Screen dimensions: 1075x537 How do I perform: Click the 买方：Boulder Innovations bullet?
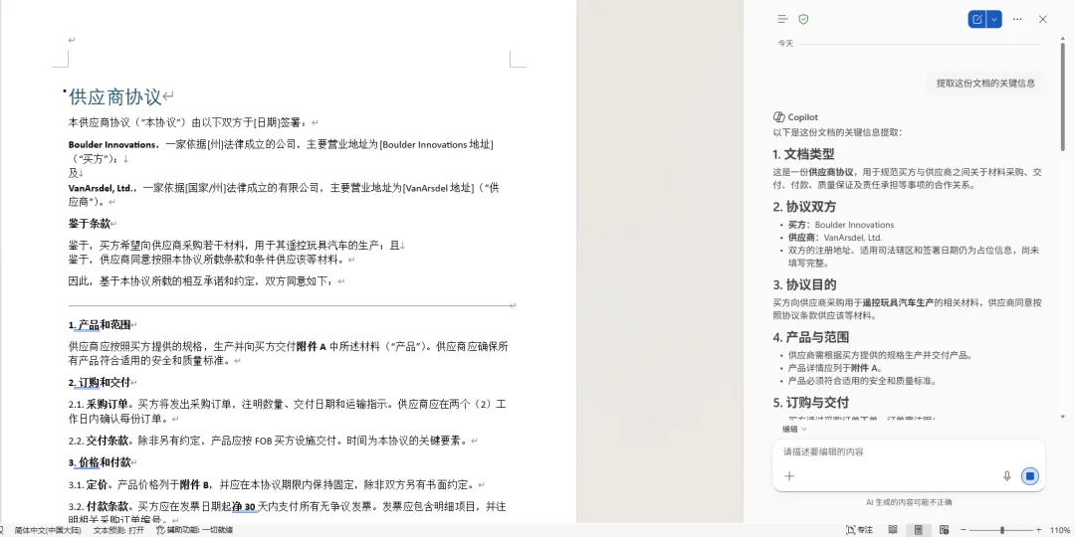(x=840, y=225)
